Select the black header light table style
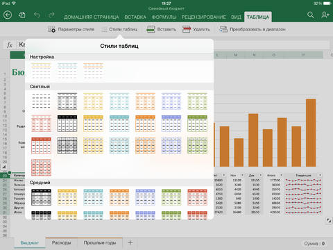This screenshot has height=250, width=333. click(67, 124)
